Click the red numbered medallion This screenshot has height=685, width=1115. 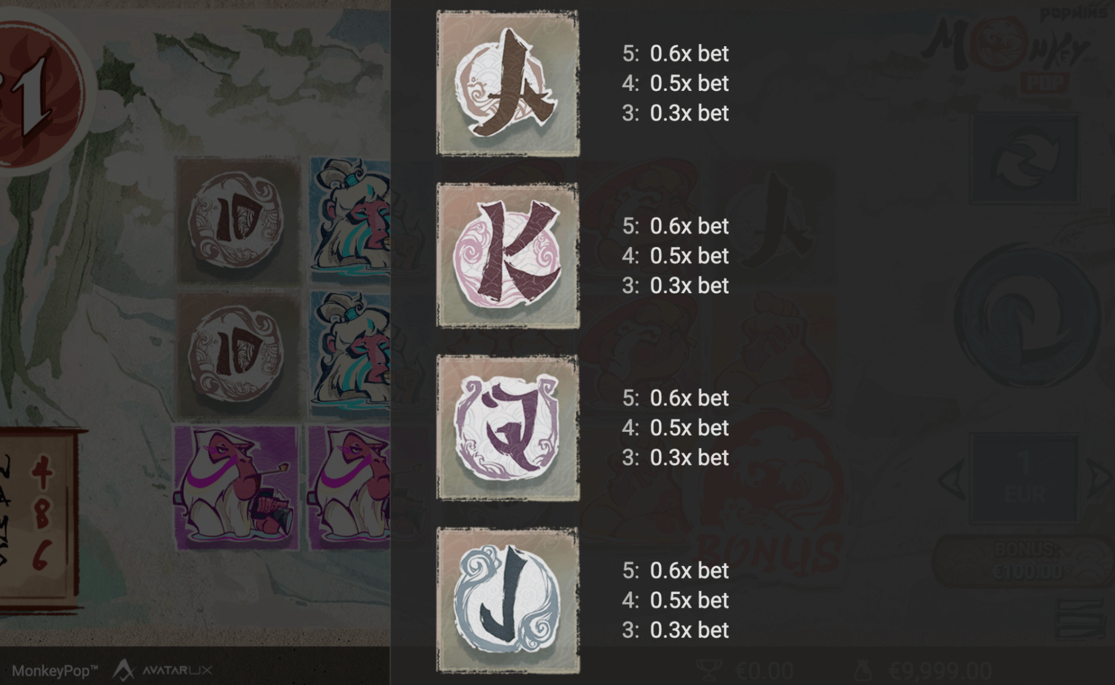click(x=36, y=89)
